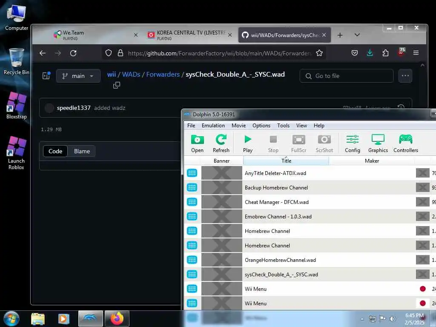Expand the list all tabs dropdown
This screenshot has width=436, height=327.
coord(357,35)
